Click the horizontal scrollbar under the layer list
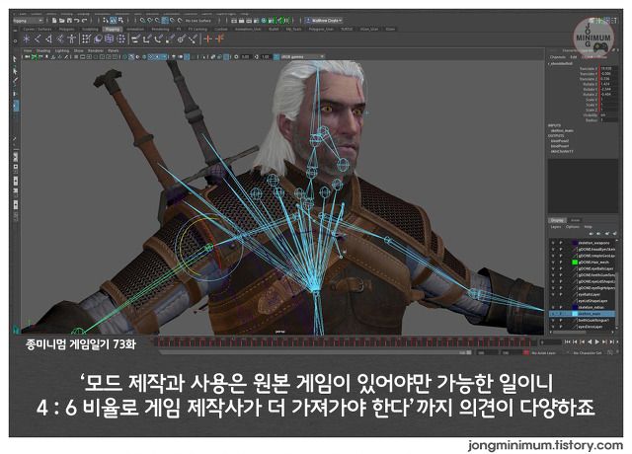 582,332
